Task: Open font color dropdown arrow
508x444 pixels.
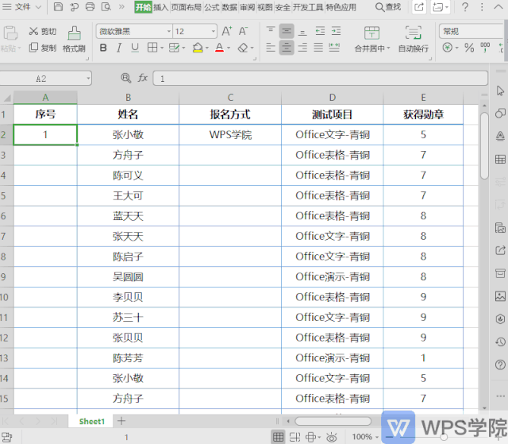Action: [229, 48]
